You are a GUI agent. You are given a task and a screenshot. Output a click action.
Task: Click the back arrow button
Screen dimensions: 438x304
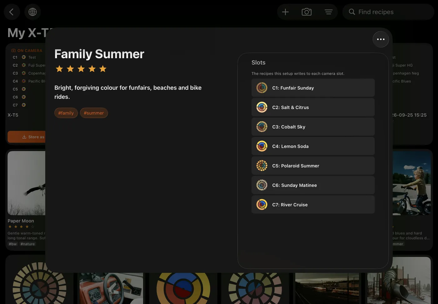coord(12,12)
